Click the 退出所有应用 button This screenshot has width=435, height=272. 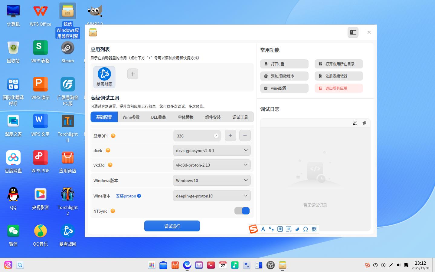(x=339, y=88)
